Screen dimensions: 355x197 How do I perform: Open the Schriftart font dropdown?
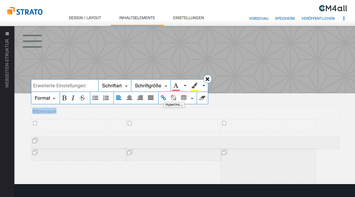115,86
